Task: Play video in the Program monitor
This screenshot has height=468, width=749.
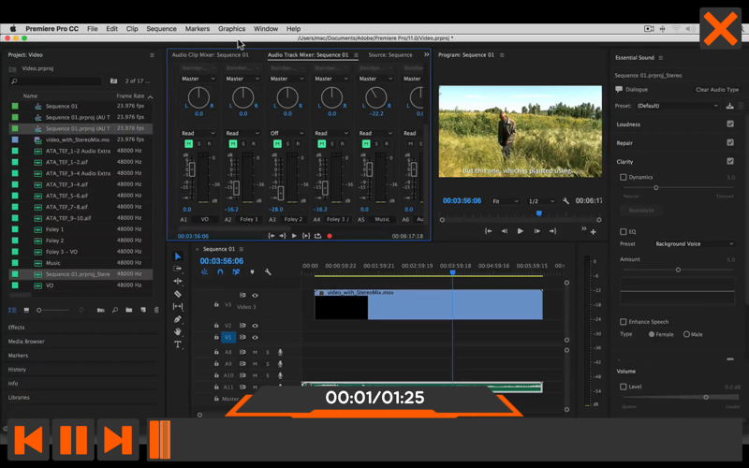Action: (521, 231)
